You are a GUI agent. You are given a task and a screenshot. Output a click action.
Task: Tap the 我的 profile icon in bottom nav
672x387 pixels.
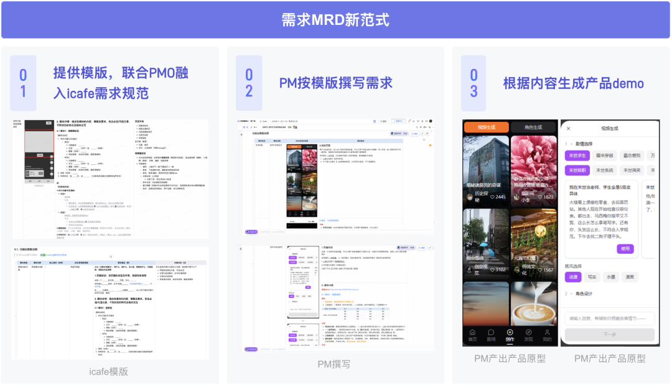coord(548,333)
